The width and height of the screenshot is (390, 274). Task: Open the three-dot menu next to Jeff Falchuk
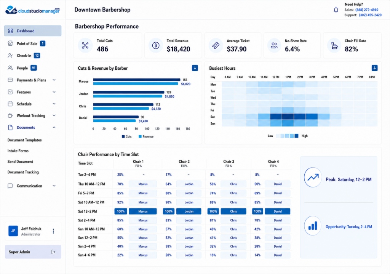pos(53,231)
